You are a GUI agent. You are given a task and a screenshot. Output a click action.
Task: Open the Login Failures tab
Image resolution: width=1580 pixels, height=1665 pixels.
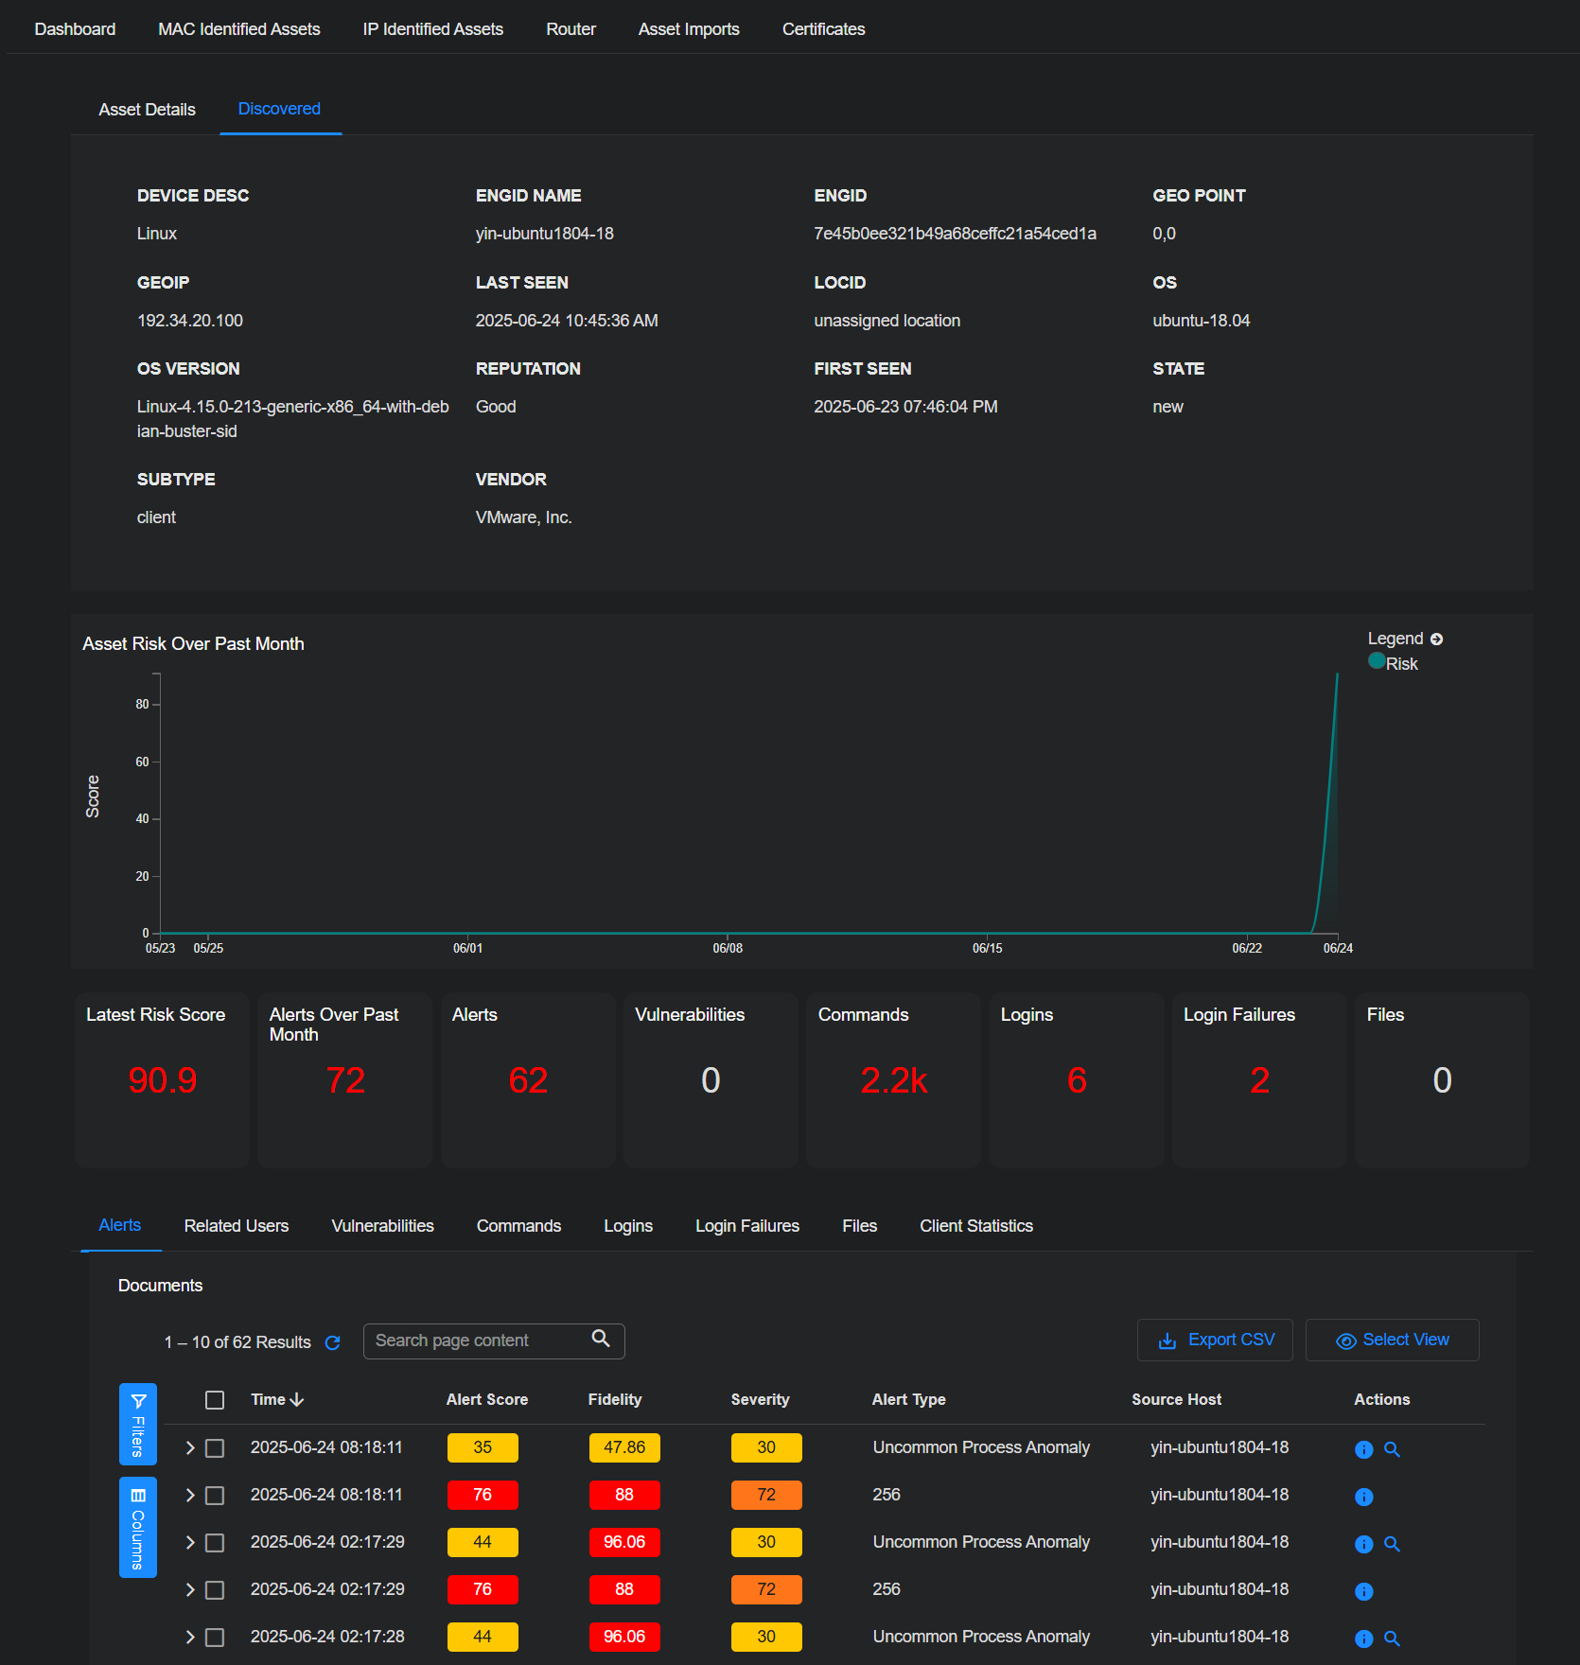tap(746, 1226)
